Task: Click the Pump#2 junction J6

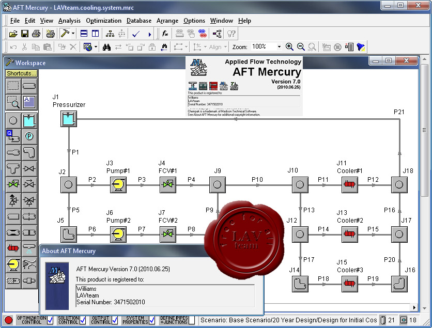Action: click(x=118, y=235)
